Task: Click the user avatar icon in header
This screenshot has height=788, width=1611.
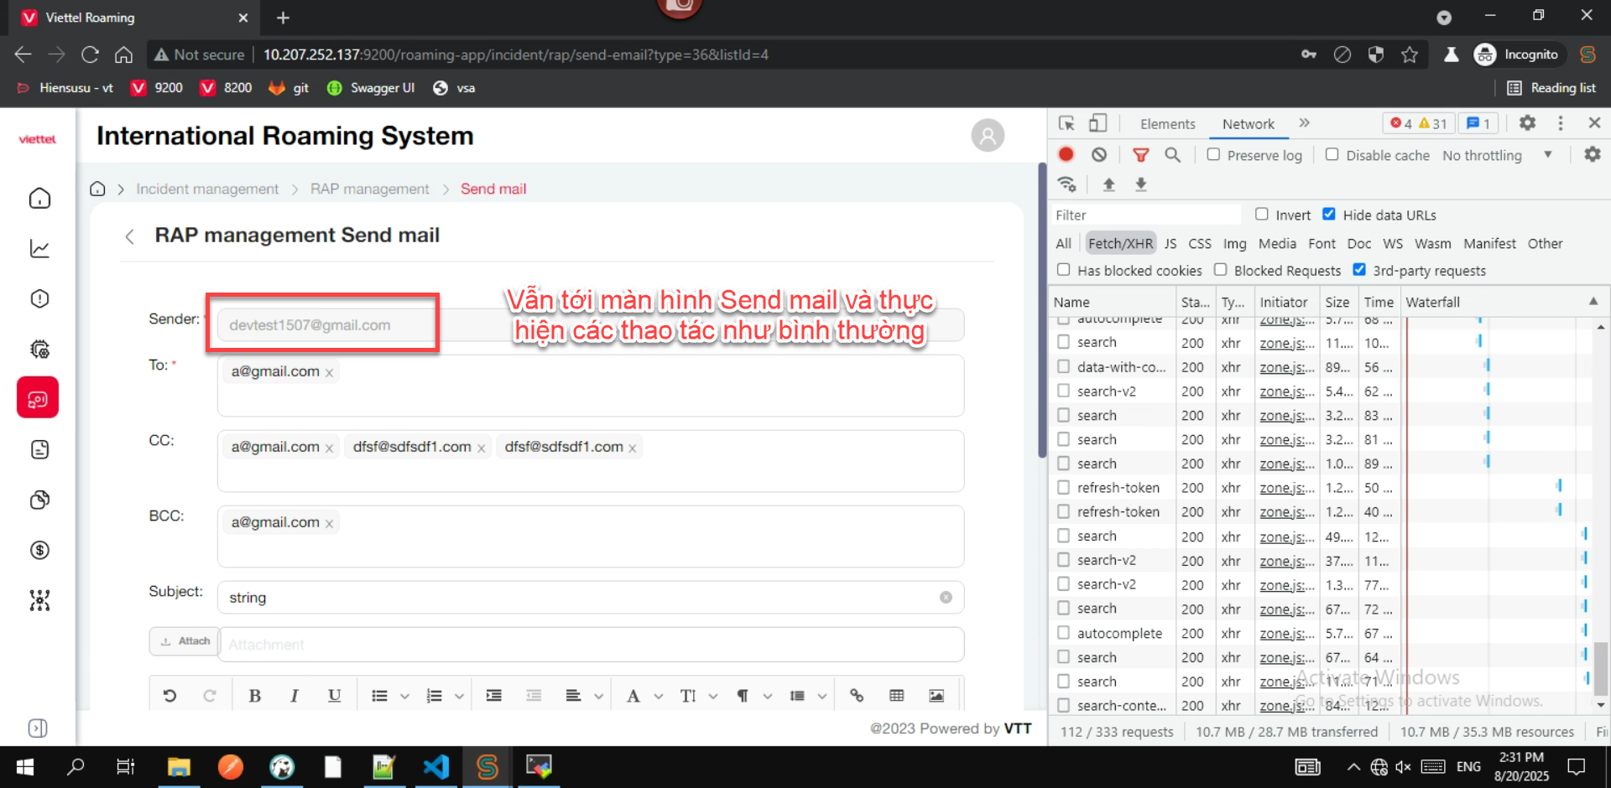Action: (x=988, y=136)
